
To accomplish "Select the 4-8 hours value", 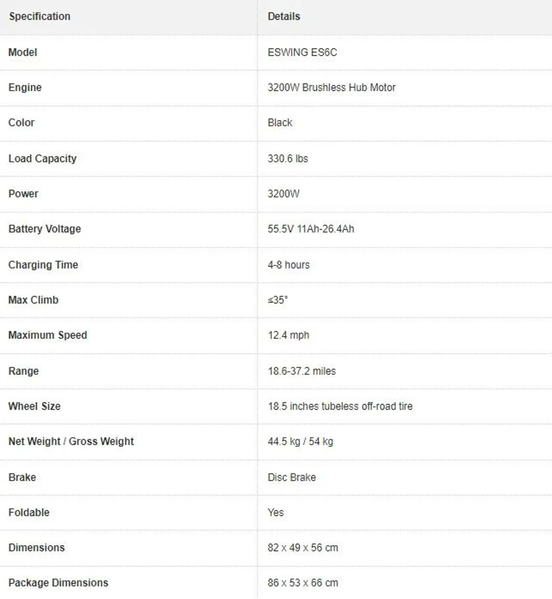I will (288, 265).
